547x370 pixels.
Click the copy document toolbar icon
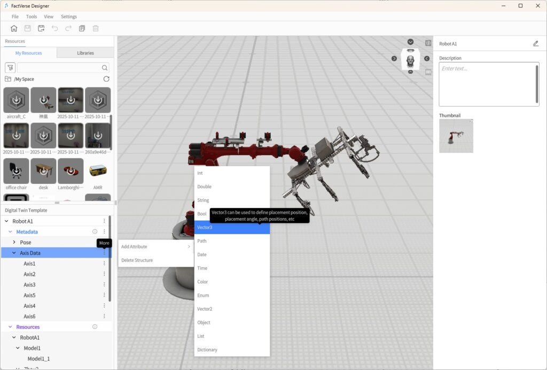point(82,28)
